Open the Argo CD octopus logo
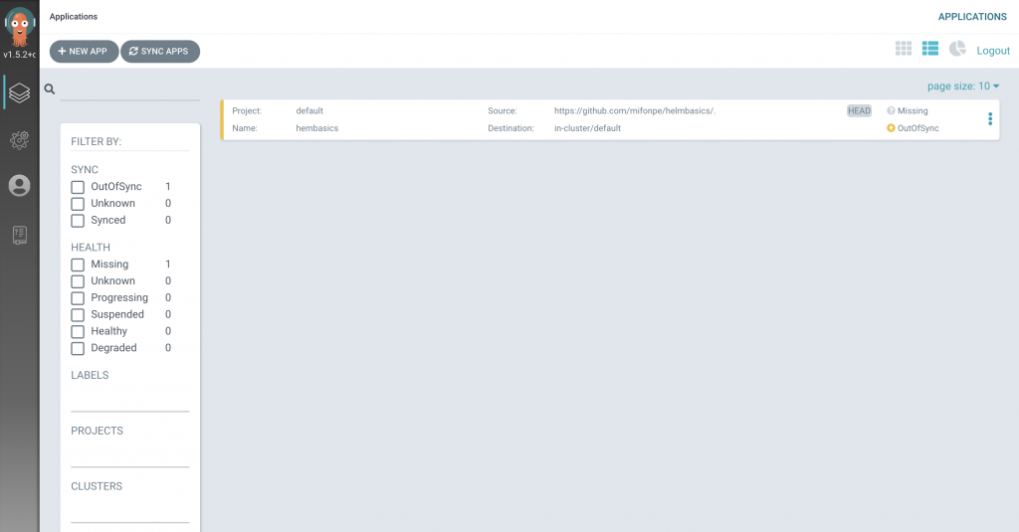This screenshot has height=532, width=1019. click(x=20, y=26)
